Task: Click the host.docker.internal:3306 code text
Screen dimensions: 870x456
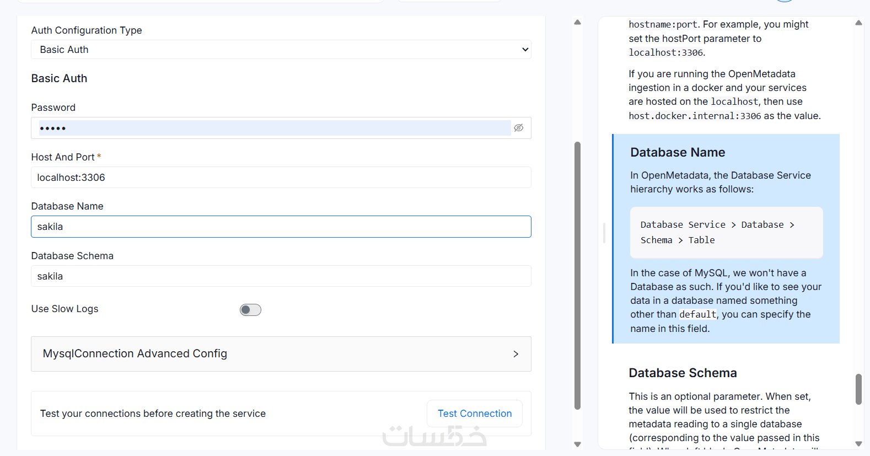Action: click(x=695, y=116)
